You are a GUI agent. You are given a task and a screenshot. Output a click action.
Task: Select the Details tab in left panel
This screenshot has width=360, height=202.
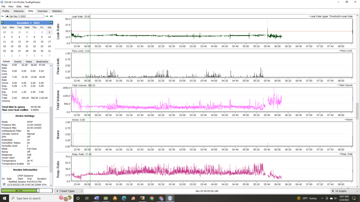[x=6, y=61]
